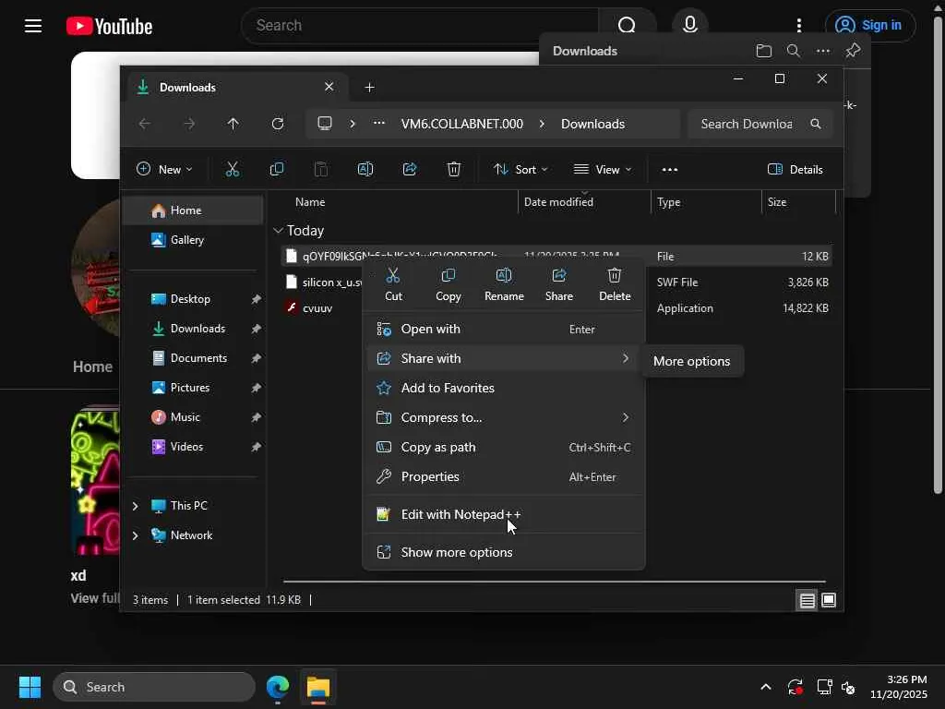Select Edit with Notepad++ menu entry
This screenshot has width=945, height=709.
coord(461,514)
